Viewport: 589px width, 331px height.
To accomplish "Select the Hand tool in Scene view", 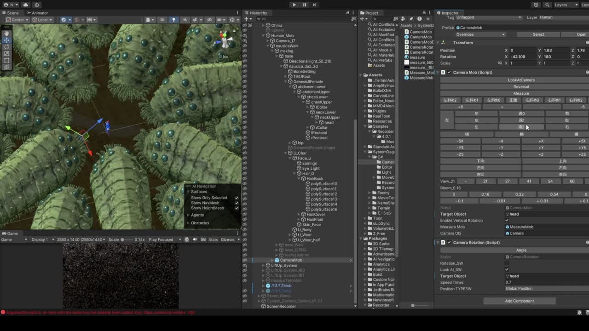I will tap(6, 34).
